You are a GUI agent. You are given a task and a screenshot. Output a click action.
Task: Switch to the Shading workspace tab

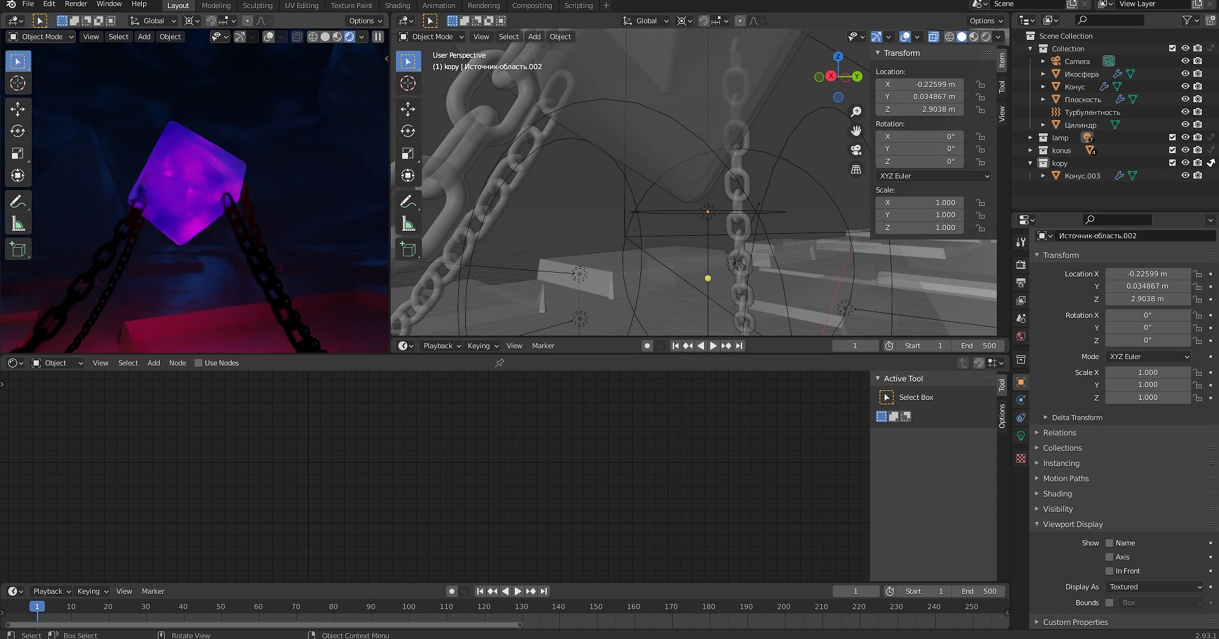(x=397, y=6)
